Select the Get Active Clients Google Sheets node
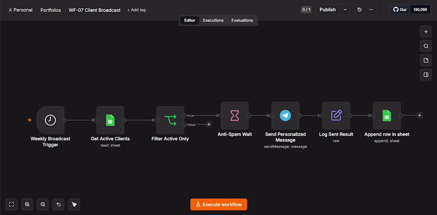Screen dimensions: 437x215 (x=110, y=120)
